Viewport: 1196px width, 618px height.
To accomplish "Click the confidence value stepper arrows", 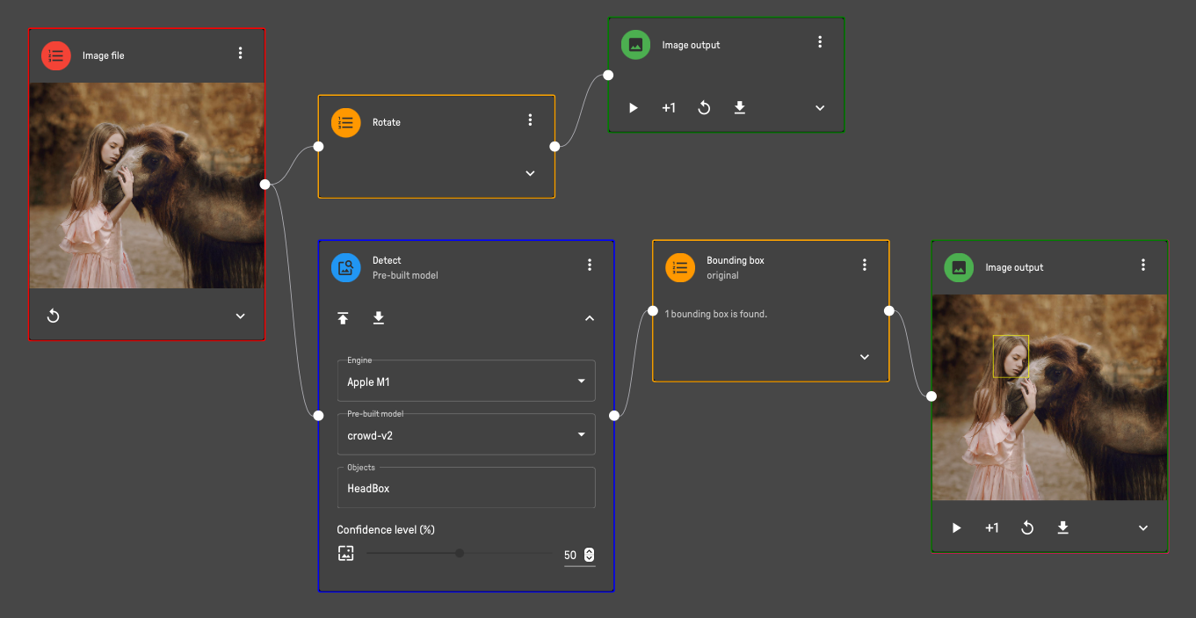I will 589,555.
